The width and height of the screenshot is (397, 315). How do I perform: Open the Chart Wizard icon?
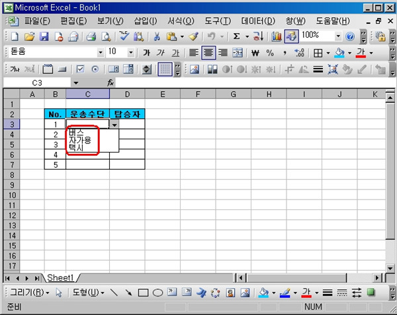(277, 37)
